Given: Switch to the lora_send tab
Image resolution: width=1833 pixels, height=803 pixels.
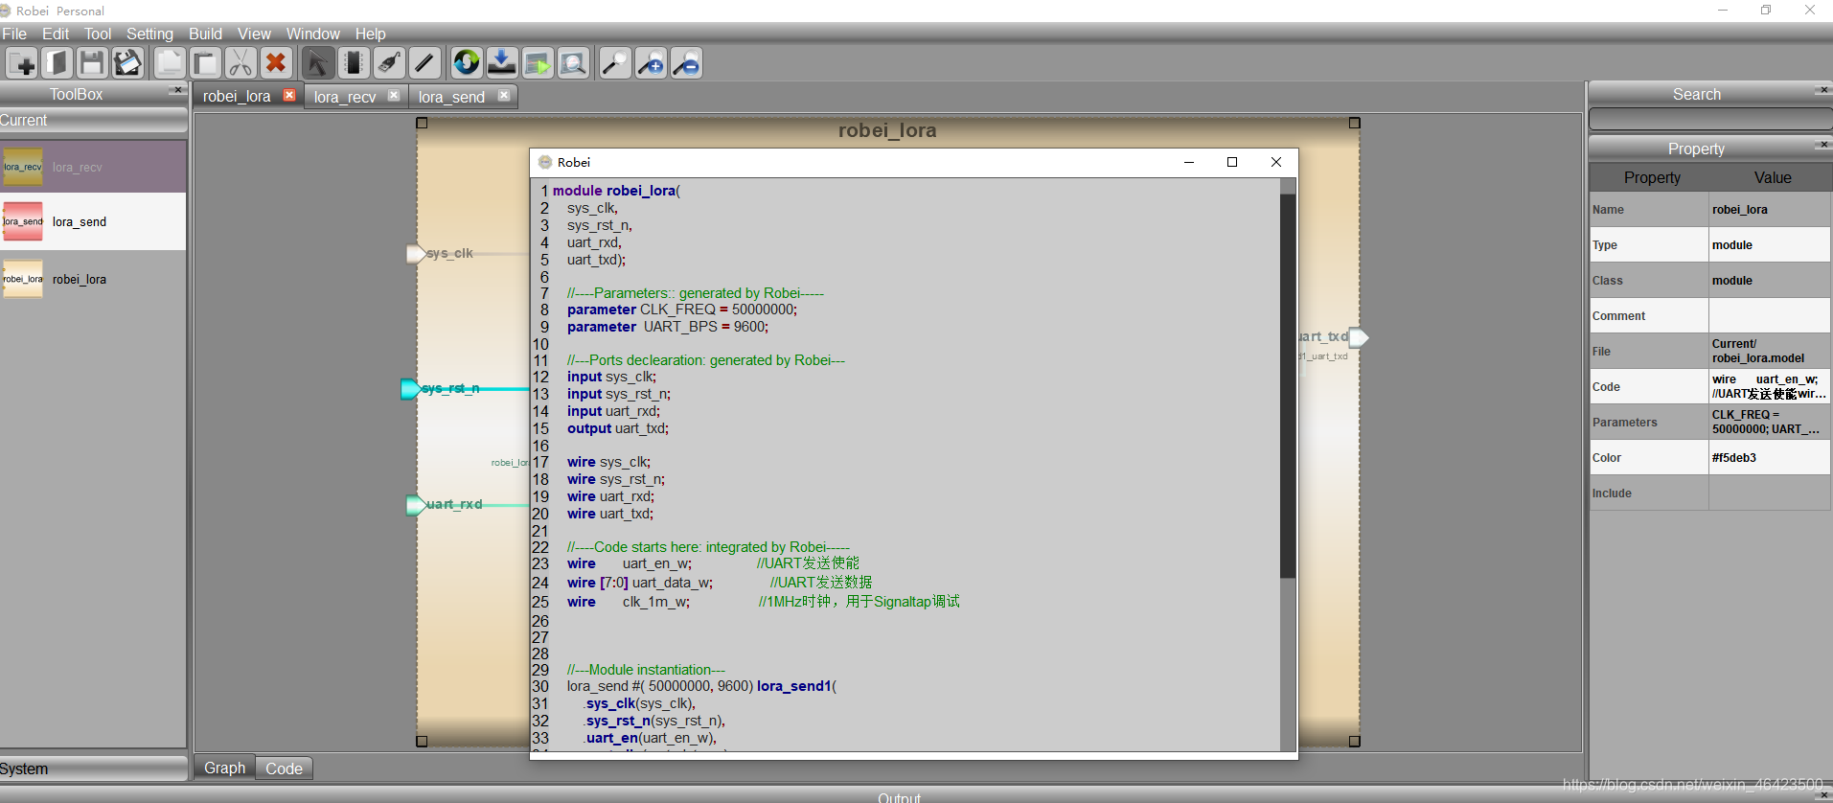Looking at the screenshot, I should click(x=451, y=97).
